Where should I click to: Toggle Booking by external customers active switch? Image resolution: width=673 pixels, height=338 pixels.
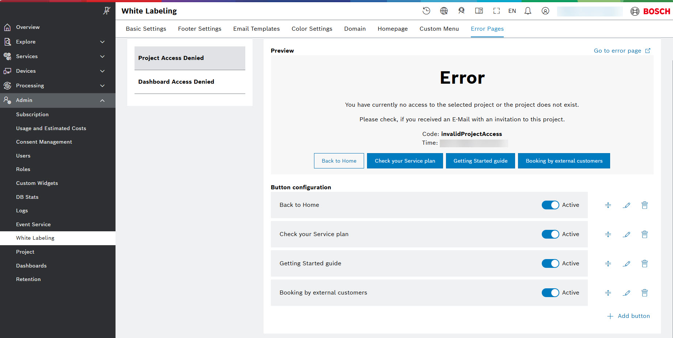pos(550,293)
